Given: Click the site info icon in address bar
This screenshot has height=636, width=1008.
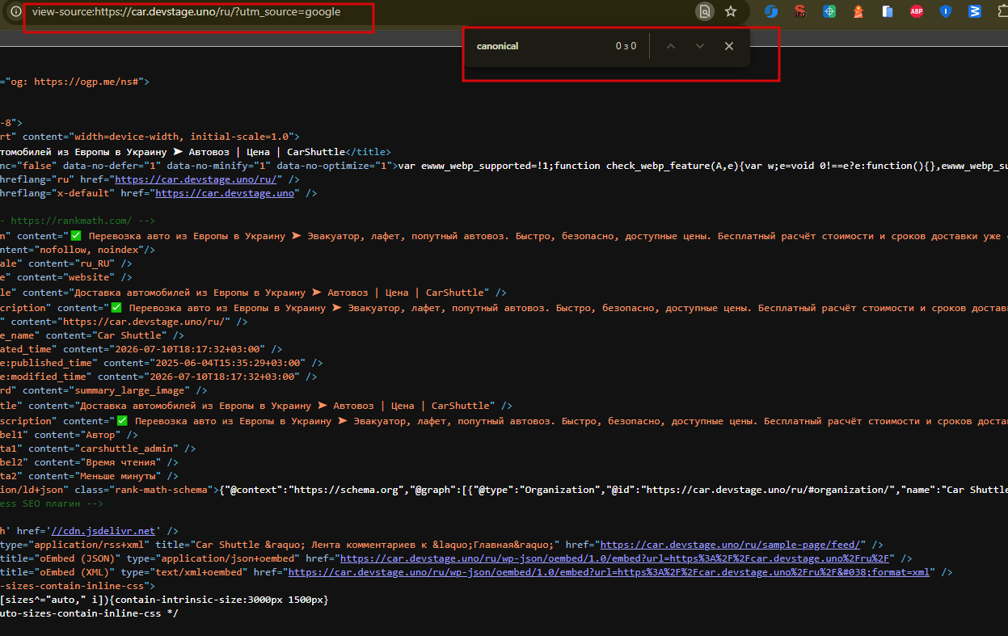Looking at the screenshot, I should [15, 11].
